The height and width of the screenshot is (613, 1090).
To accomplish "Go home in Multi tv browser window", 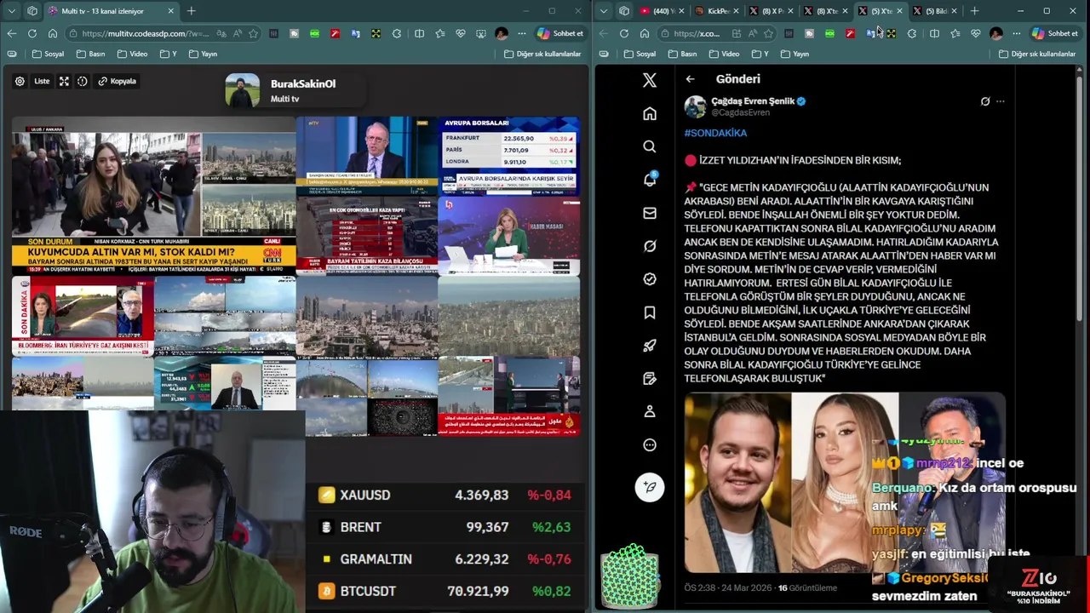I will 53,33.
